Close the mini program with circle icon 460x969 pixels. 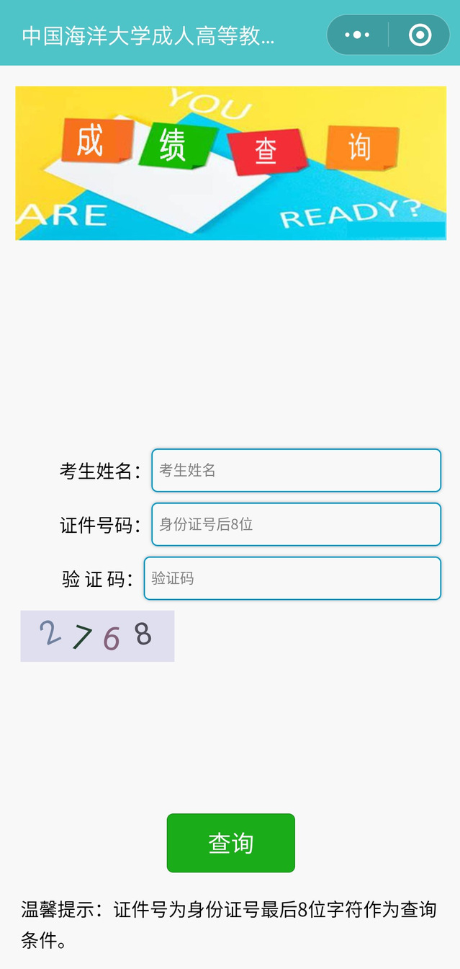pos(420,35)
